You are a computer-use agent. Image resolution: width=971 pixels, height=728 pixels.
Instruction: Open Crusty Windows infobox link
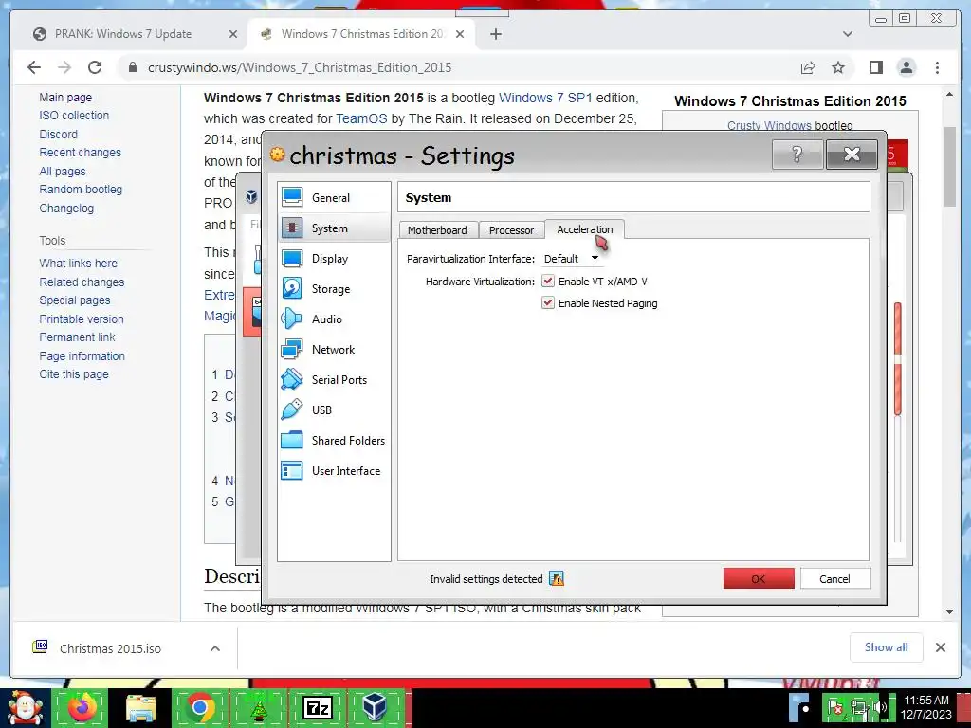tap(769, 125)
